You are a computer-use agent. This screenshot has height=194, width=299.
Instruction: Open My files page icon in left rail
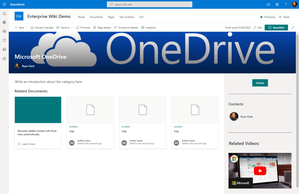4,40
